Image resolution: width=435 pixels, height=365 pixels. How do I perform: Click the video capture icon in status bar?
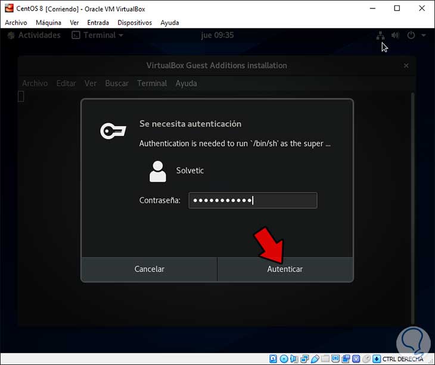point(346,359)
